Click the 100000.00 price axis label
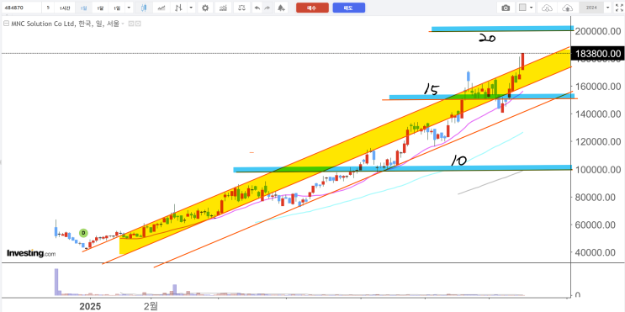 [x=597, y=170]
